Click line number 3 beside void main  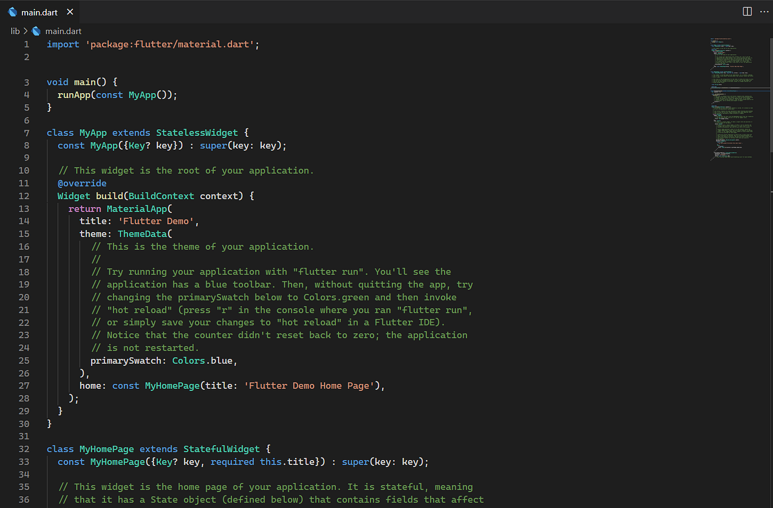[x=26, y=82]
